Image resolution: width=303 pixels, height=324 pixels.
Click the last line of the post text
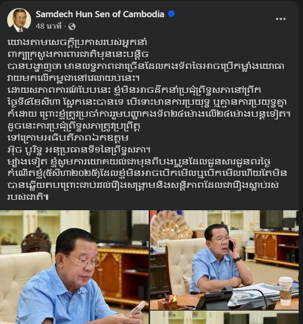click(28, 197)
